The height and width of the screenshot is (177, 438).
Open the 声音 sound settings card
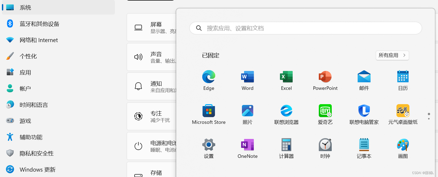coord(152,57)
